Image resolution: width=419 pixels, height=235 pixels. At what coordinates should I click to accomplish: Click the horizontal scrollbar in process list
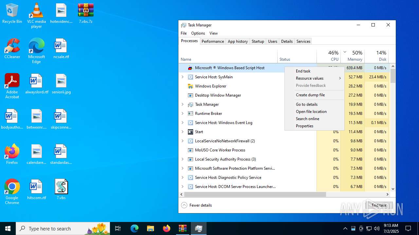(x=255, y=194)
